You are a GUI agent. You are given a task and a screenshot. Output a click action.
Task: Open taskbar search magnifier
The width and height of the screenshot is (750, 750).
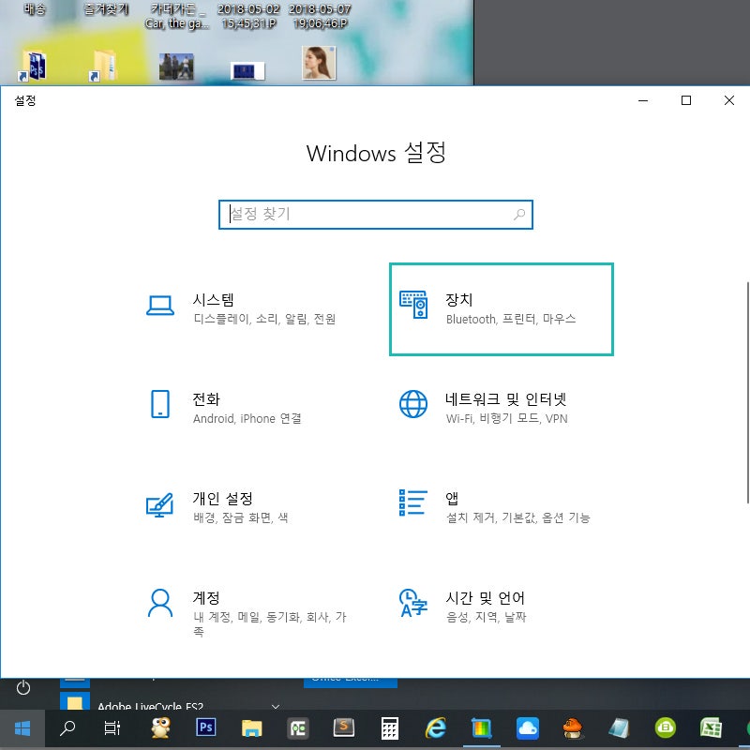tap(67, 728)
